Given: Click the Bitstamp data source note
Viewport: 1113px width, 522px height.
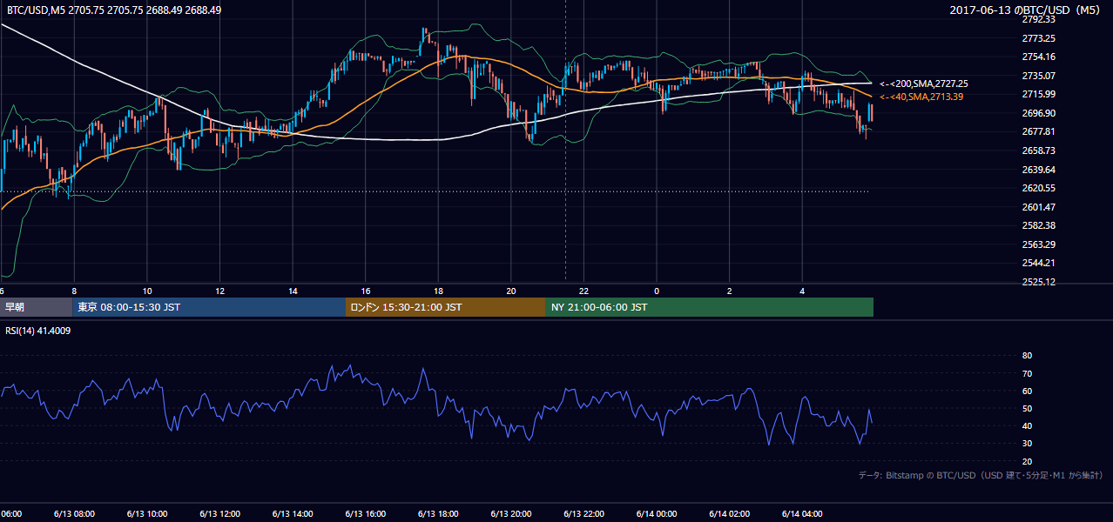Looking at the screenshot, I should coord(981,475).
